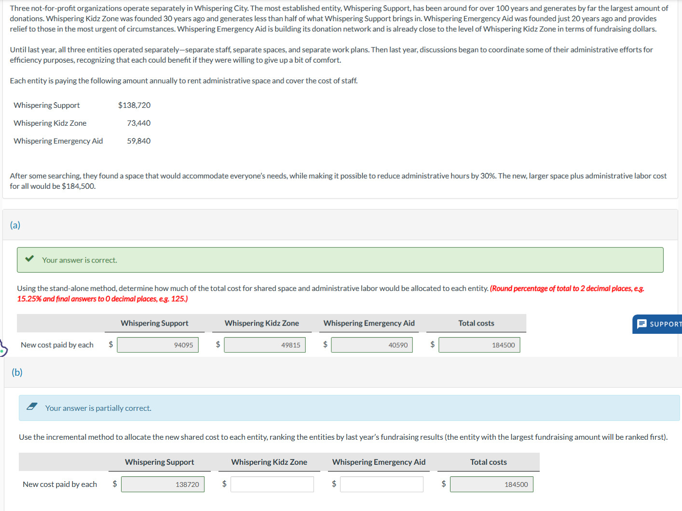Click 'Total costs' column header in part (b)
The image size is (682, 511).
(x=489, y=462)
